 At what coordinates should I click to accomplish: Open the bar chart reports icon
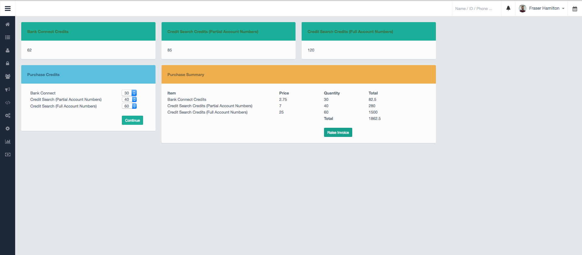pos(8,141)
